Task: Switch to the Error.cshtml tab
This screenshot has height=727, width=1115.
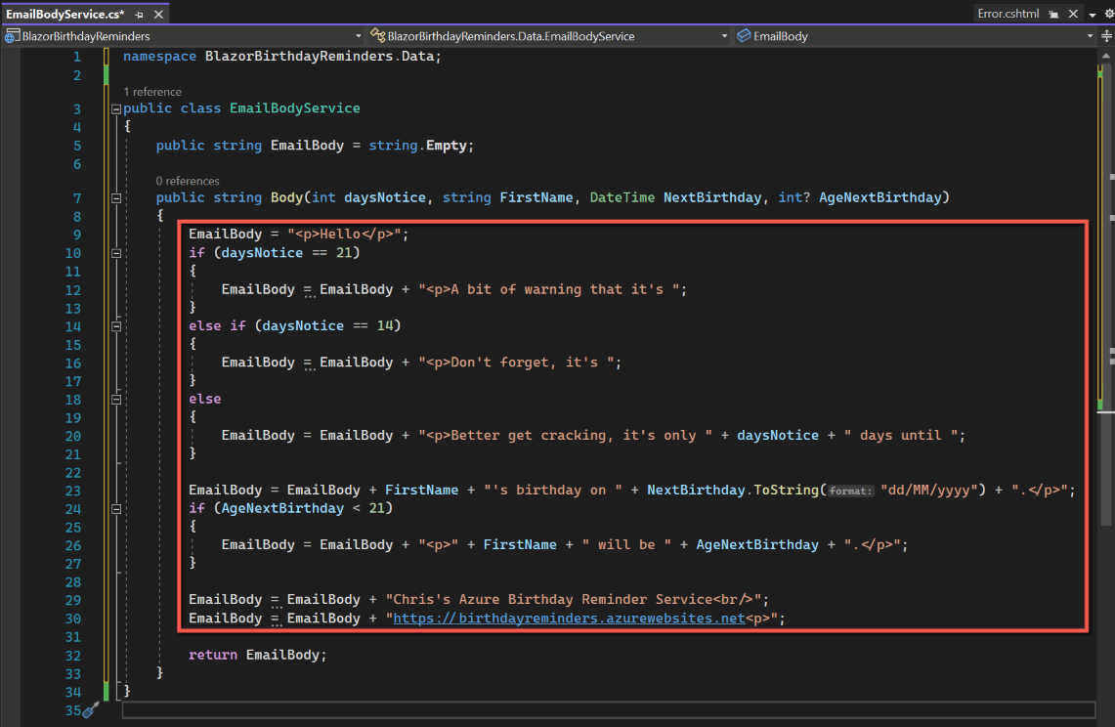Action: pos(1008,15)
